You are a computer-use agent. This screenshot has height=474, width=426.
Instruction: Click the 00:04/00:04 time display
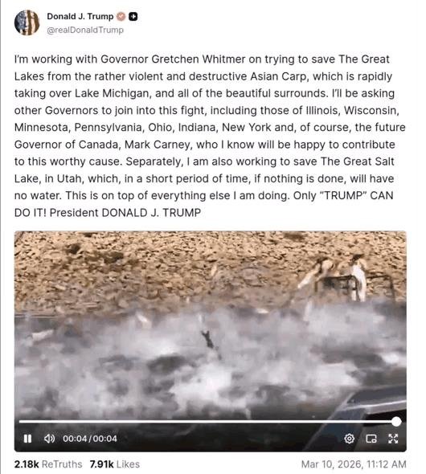(x=90, y=439)
